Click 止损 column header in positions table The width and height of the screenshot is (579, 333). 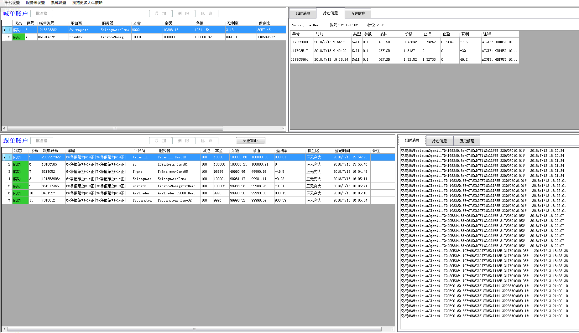(431, 34)
